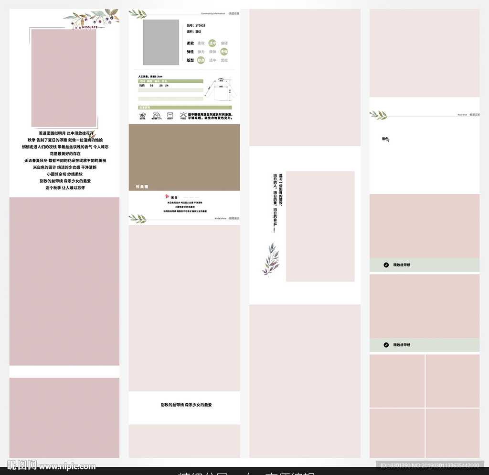Viewport: 489px width, 475px height.
Task: Click the 款号: 170923 text
Action: 196,26
